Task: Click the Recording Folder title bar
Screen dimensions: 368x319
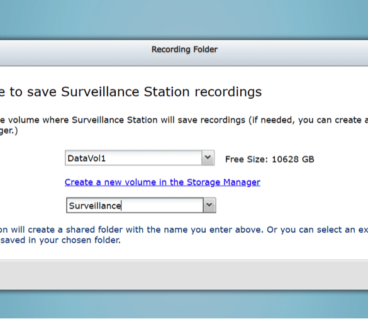Action: click(x=184, y=50)
